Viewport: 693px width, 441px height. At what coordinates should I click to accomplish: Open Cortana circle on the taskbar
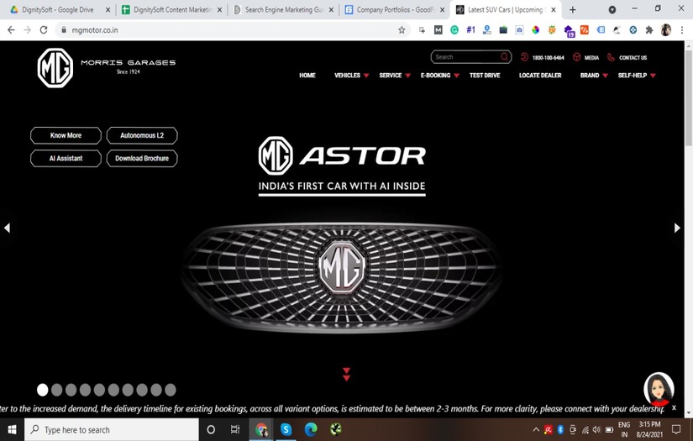click(211, 429)
